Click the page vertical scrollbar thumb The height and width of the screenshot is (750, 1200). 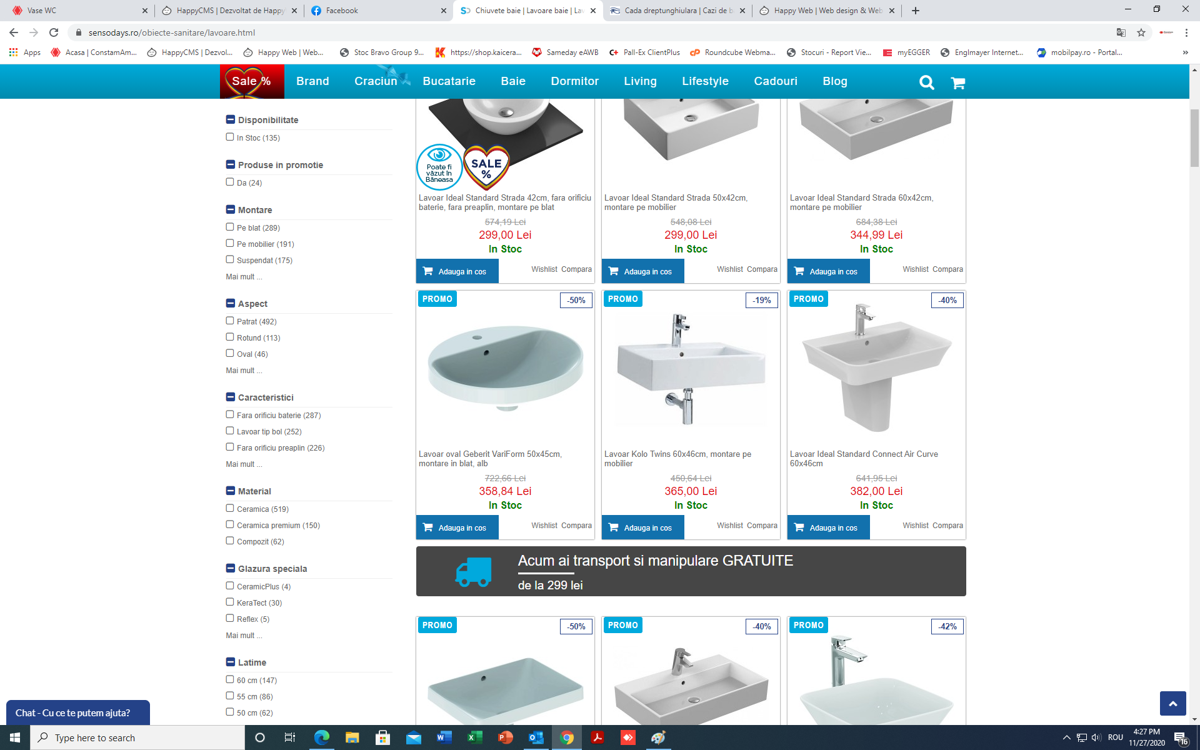click(x=1194, y=137)
